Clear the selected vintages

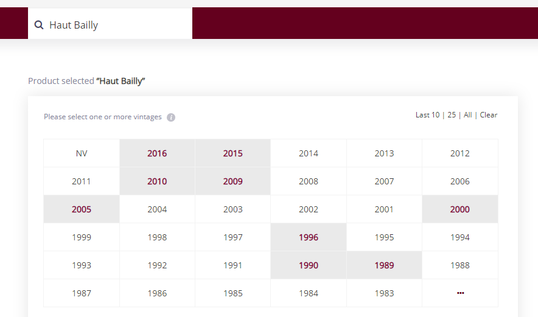[x=489, y=115]
